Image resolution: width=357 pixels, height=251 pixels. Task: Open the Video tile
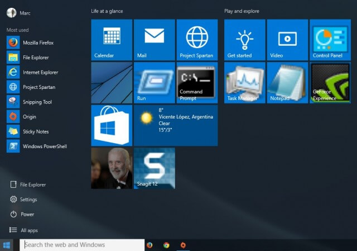pos(288,40)
